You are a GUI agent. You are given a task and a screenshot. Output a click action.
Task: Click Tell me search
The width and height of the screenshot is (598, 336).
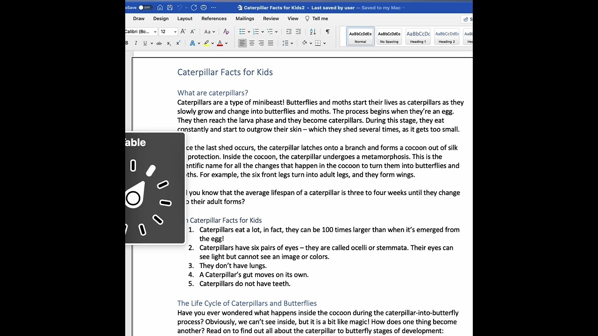pos(316,19)
